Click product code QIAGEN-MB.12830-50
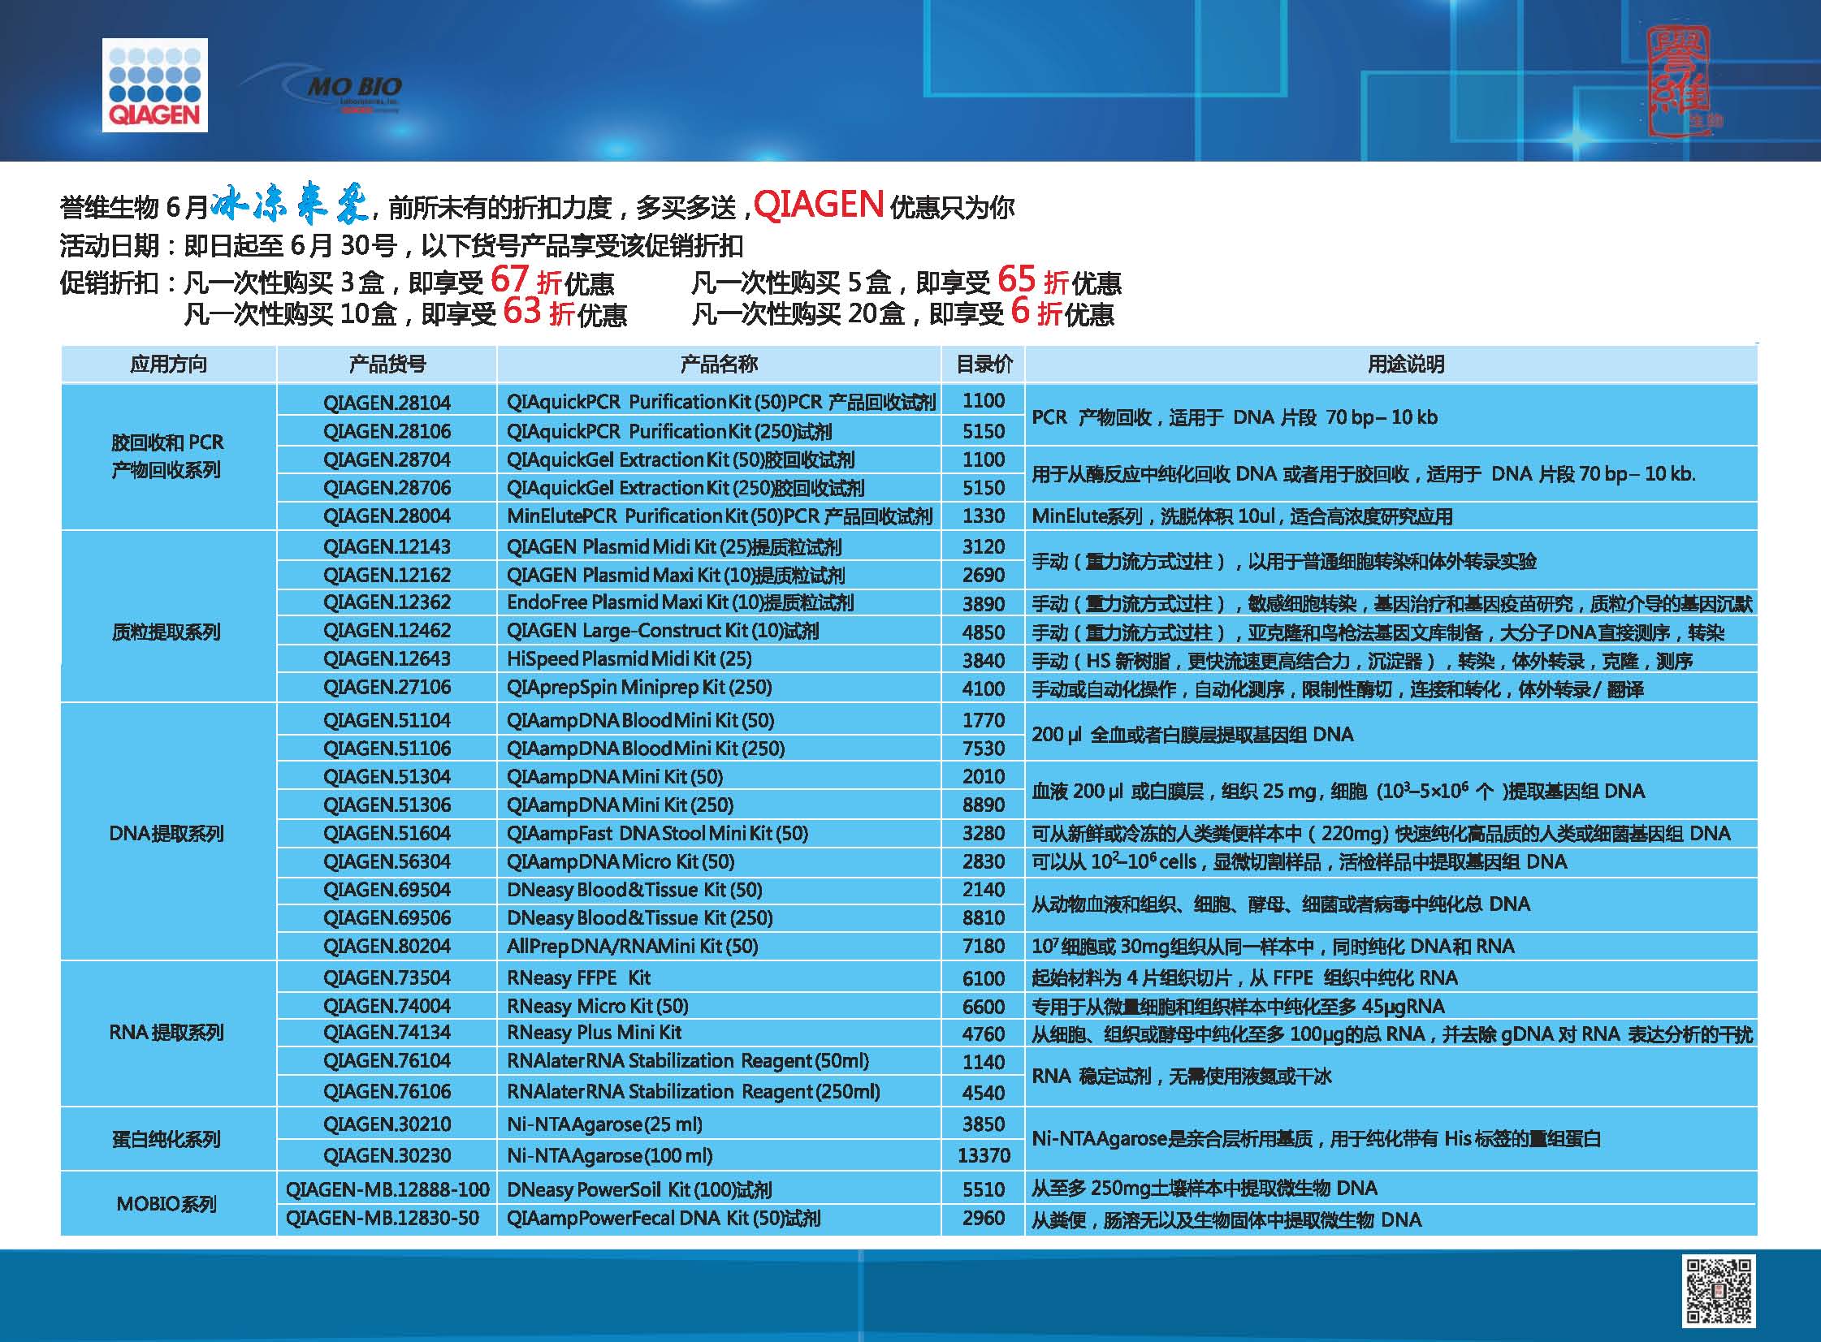The height and width of the screenshot is (1342, 1821). point(382,1219)
